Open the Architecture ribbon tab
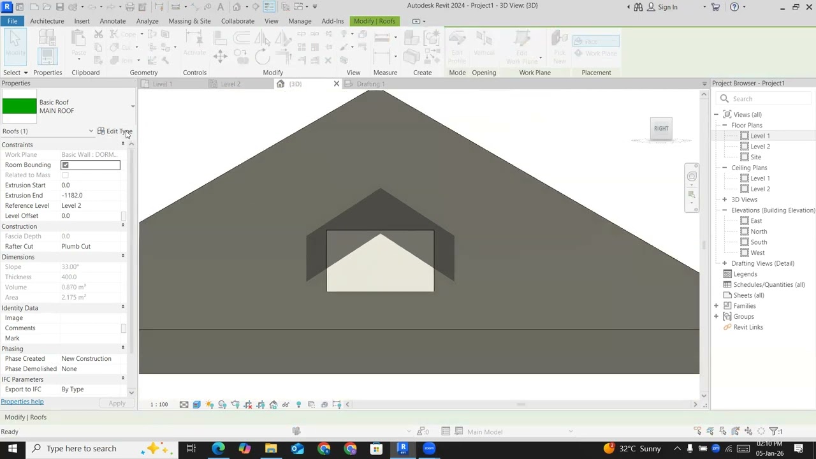Image resolution: width=816 pixels, height=459 pixels. click(x=47, y=21)
